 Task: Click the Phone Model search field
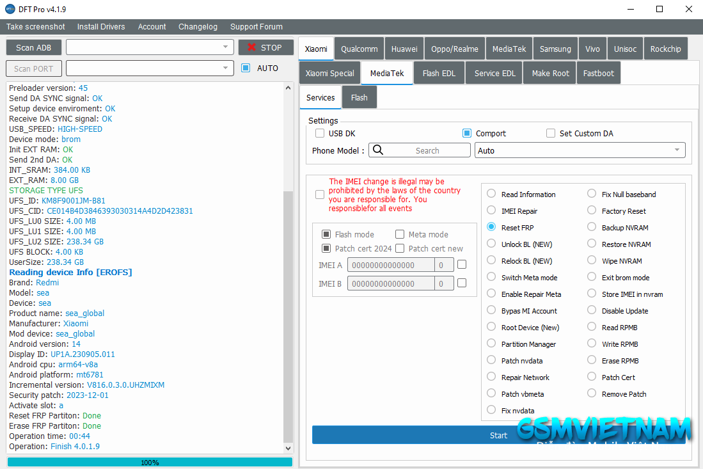pyautogui.click(x=419, y=150)
